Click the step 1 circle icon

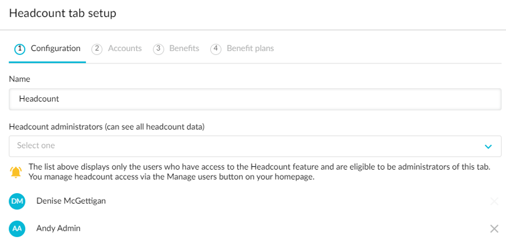pos(20,49)
